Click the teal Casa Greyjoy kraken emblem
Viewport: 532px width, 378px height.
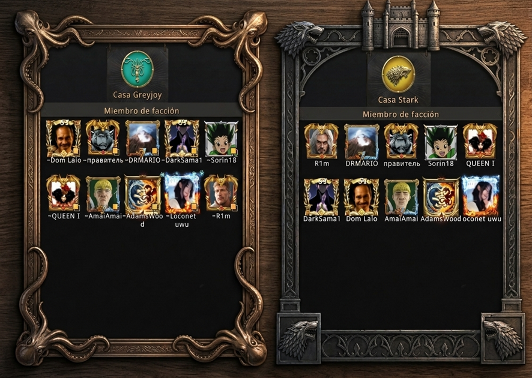138,69
